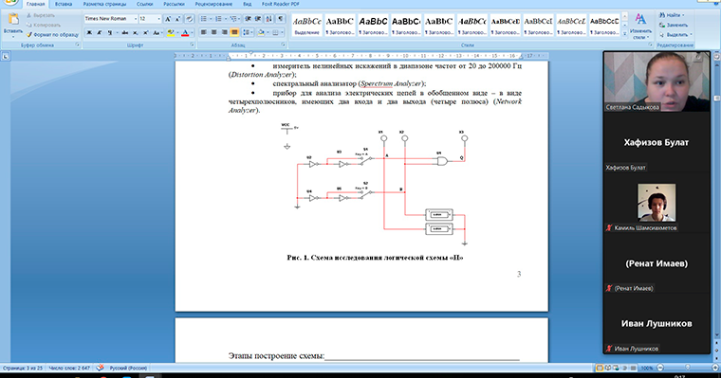Apply the red font color

tap(185, 32)
